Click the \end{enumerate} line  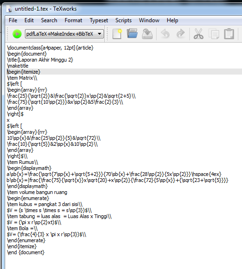point(26,240)
